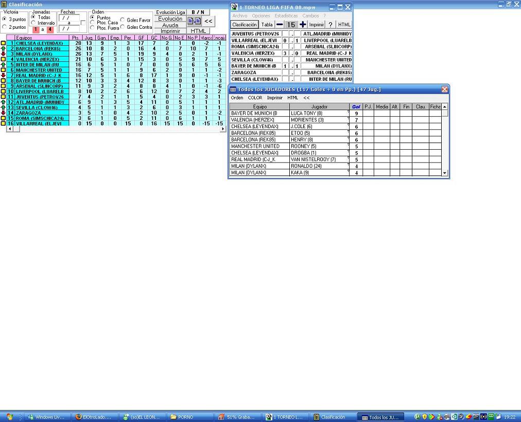
Task: Click the yellow square beside VALENCIA row
Action: [3, 59]
